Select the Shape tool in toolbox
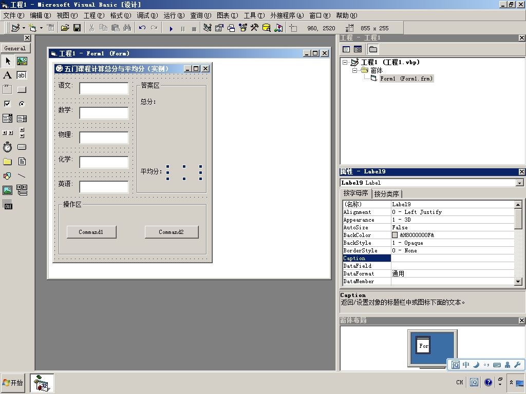 coord(7,176)
